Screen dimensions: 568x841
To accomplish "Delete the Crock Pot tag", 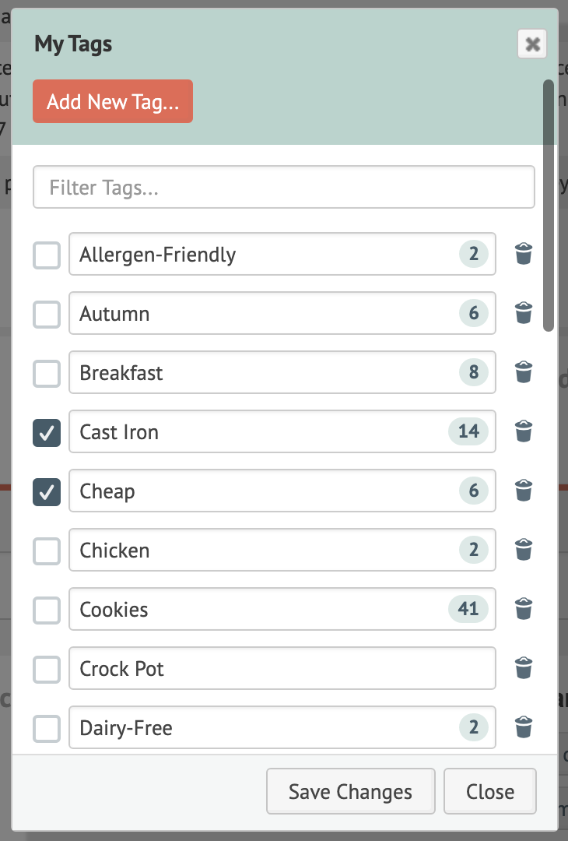I will [524, 668].
